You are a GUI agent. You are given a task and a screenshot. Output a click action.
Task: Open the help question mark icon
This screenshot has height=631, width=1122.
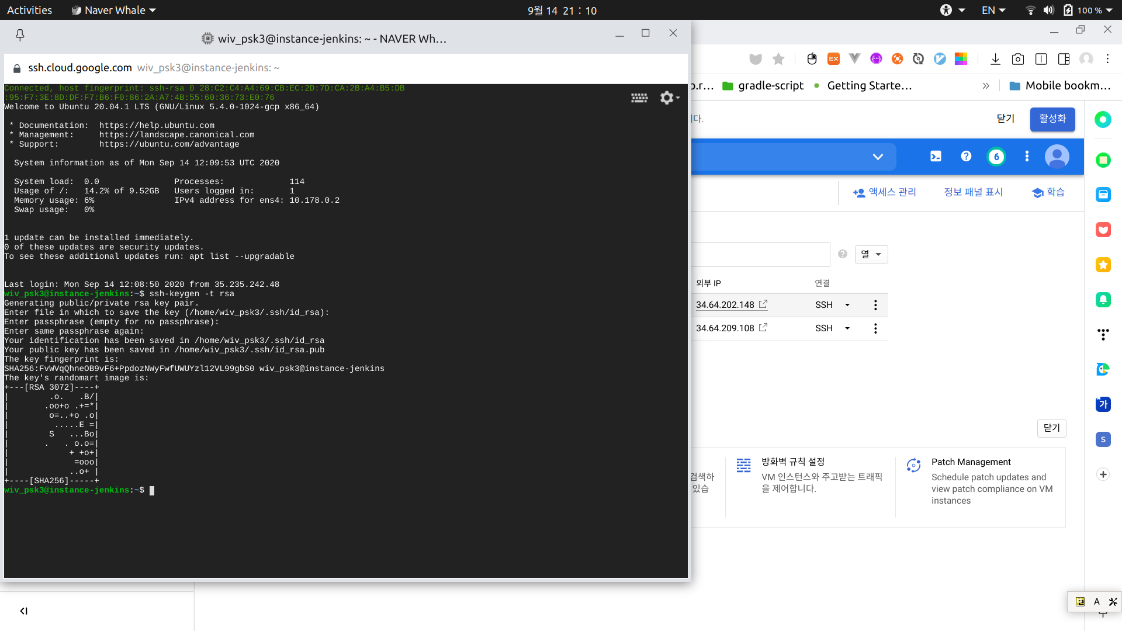tap(966, 156)
